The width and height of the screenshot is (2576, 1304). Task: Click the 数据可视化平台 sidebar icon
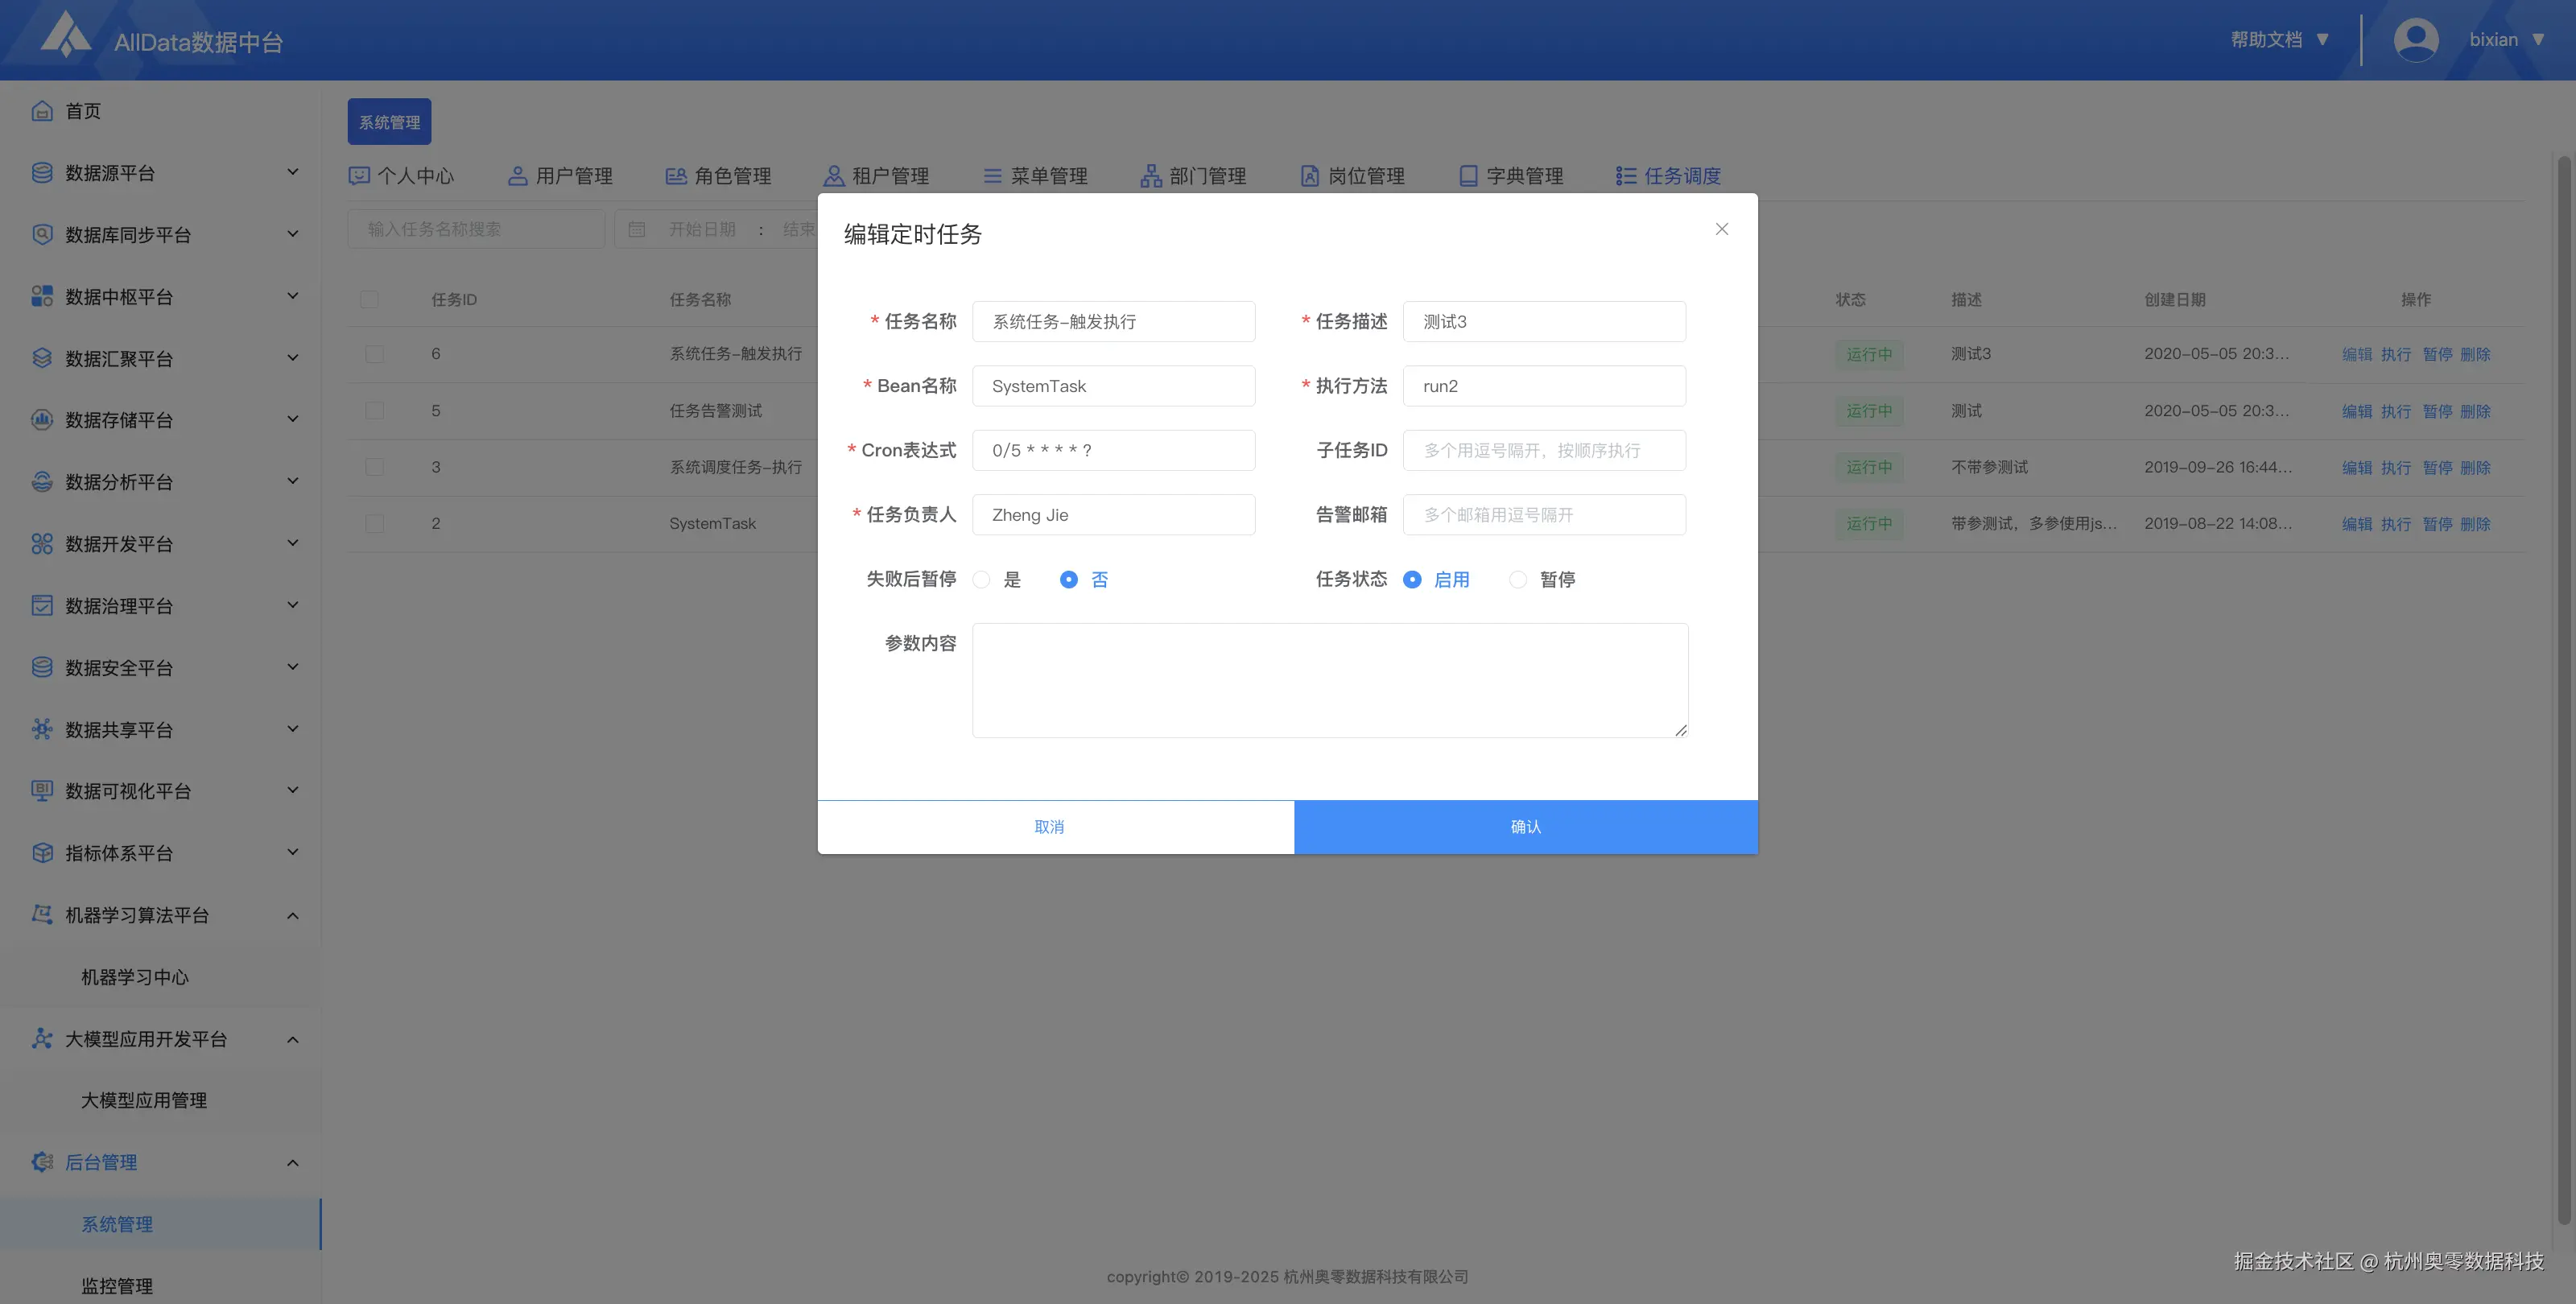click(x=41, y=790)
